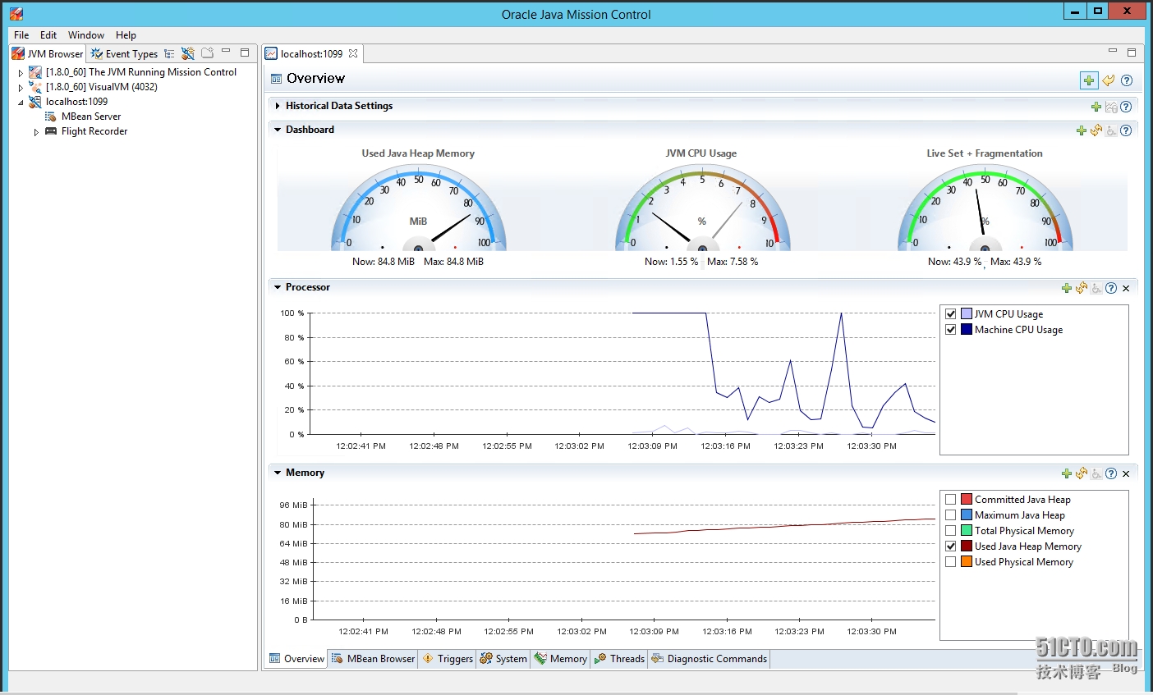Expand The JVM Running Mission Control node

(x=21, y=73)
